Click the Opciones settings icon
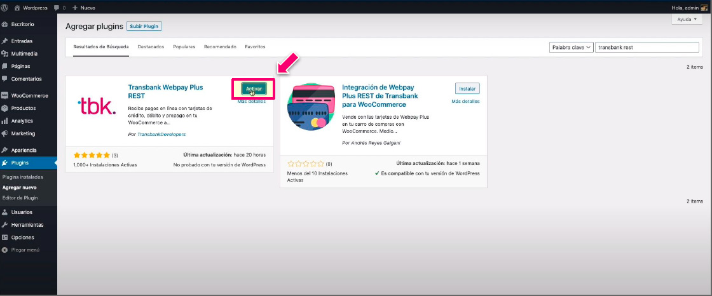Screen dimensions: 712x296 point(4,238)
